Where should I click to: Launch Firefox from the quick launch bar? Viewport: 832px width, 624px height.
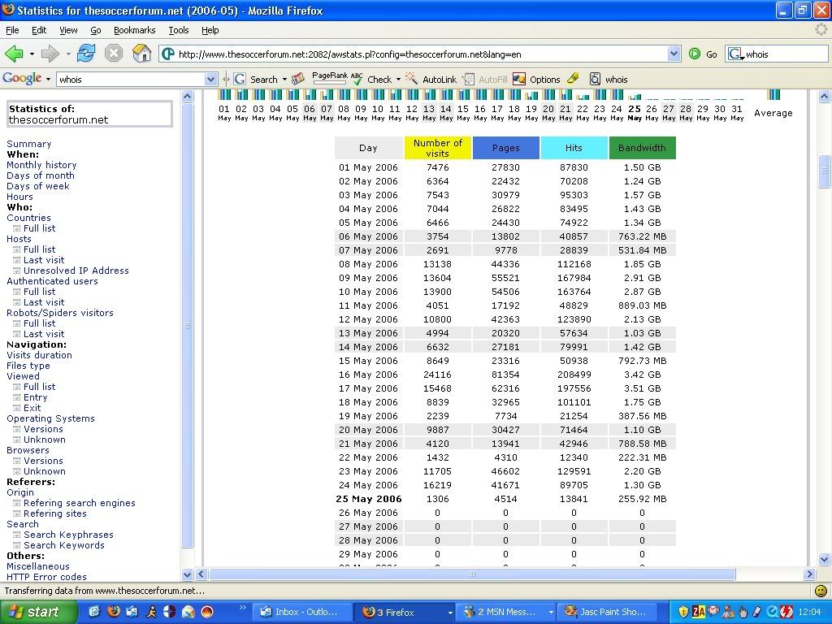click(114, 612)
